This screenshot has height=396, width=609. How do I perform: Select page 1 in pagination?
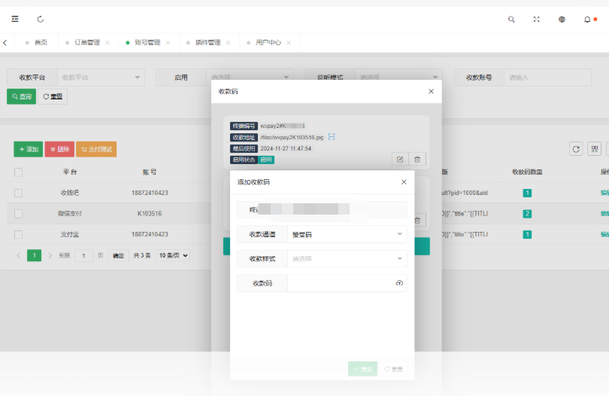coord(34,255)
